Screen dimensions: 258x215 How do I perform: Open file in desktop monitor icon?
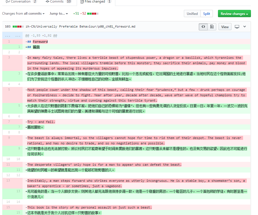pos(237,27)
